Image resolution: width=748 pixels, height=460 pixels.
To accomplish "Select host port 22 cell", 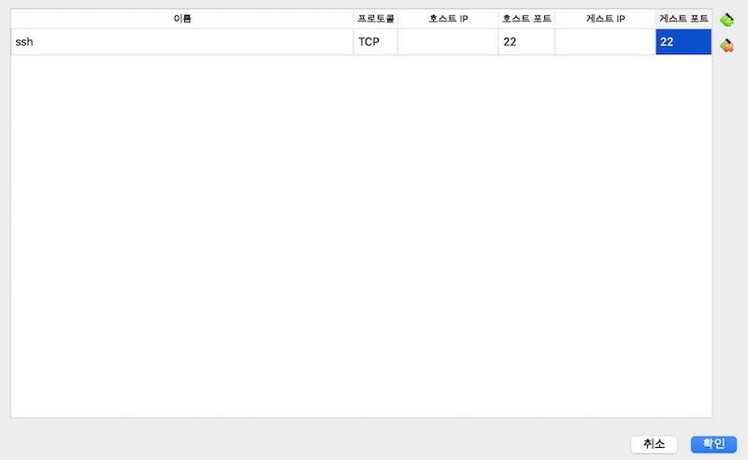I will [526, 41].
